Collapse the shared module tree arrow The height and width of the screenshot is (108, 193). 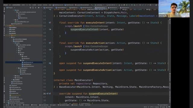click(8, 33)
